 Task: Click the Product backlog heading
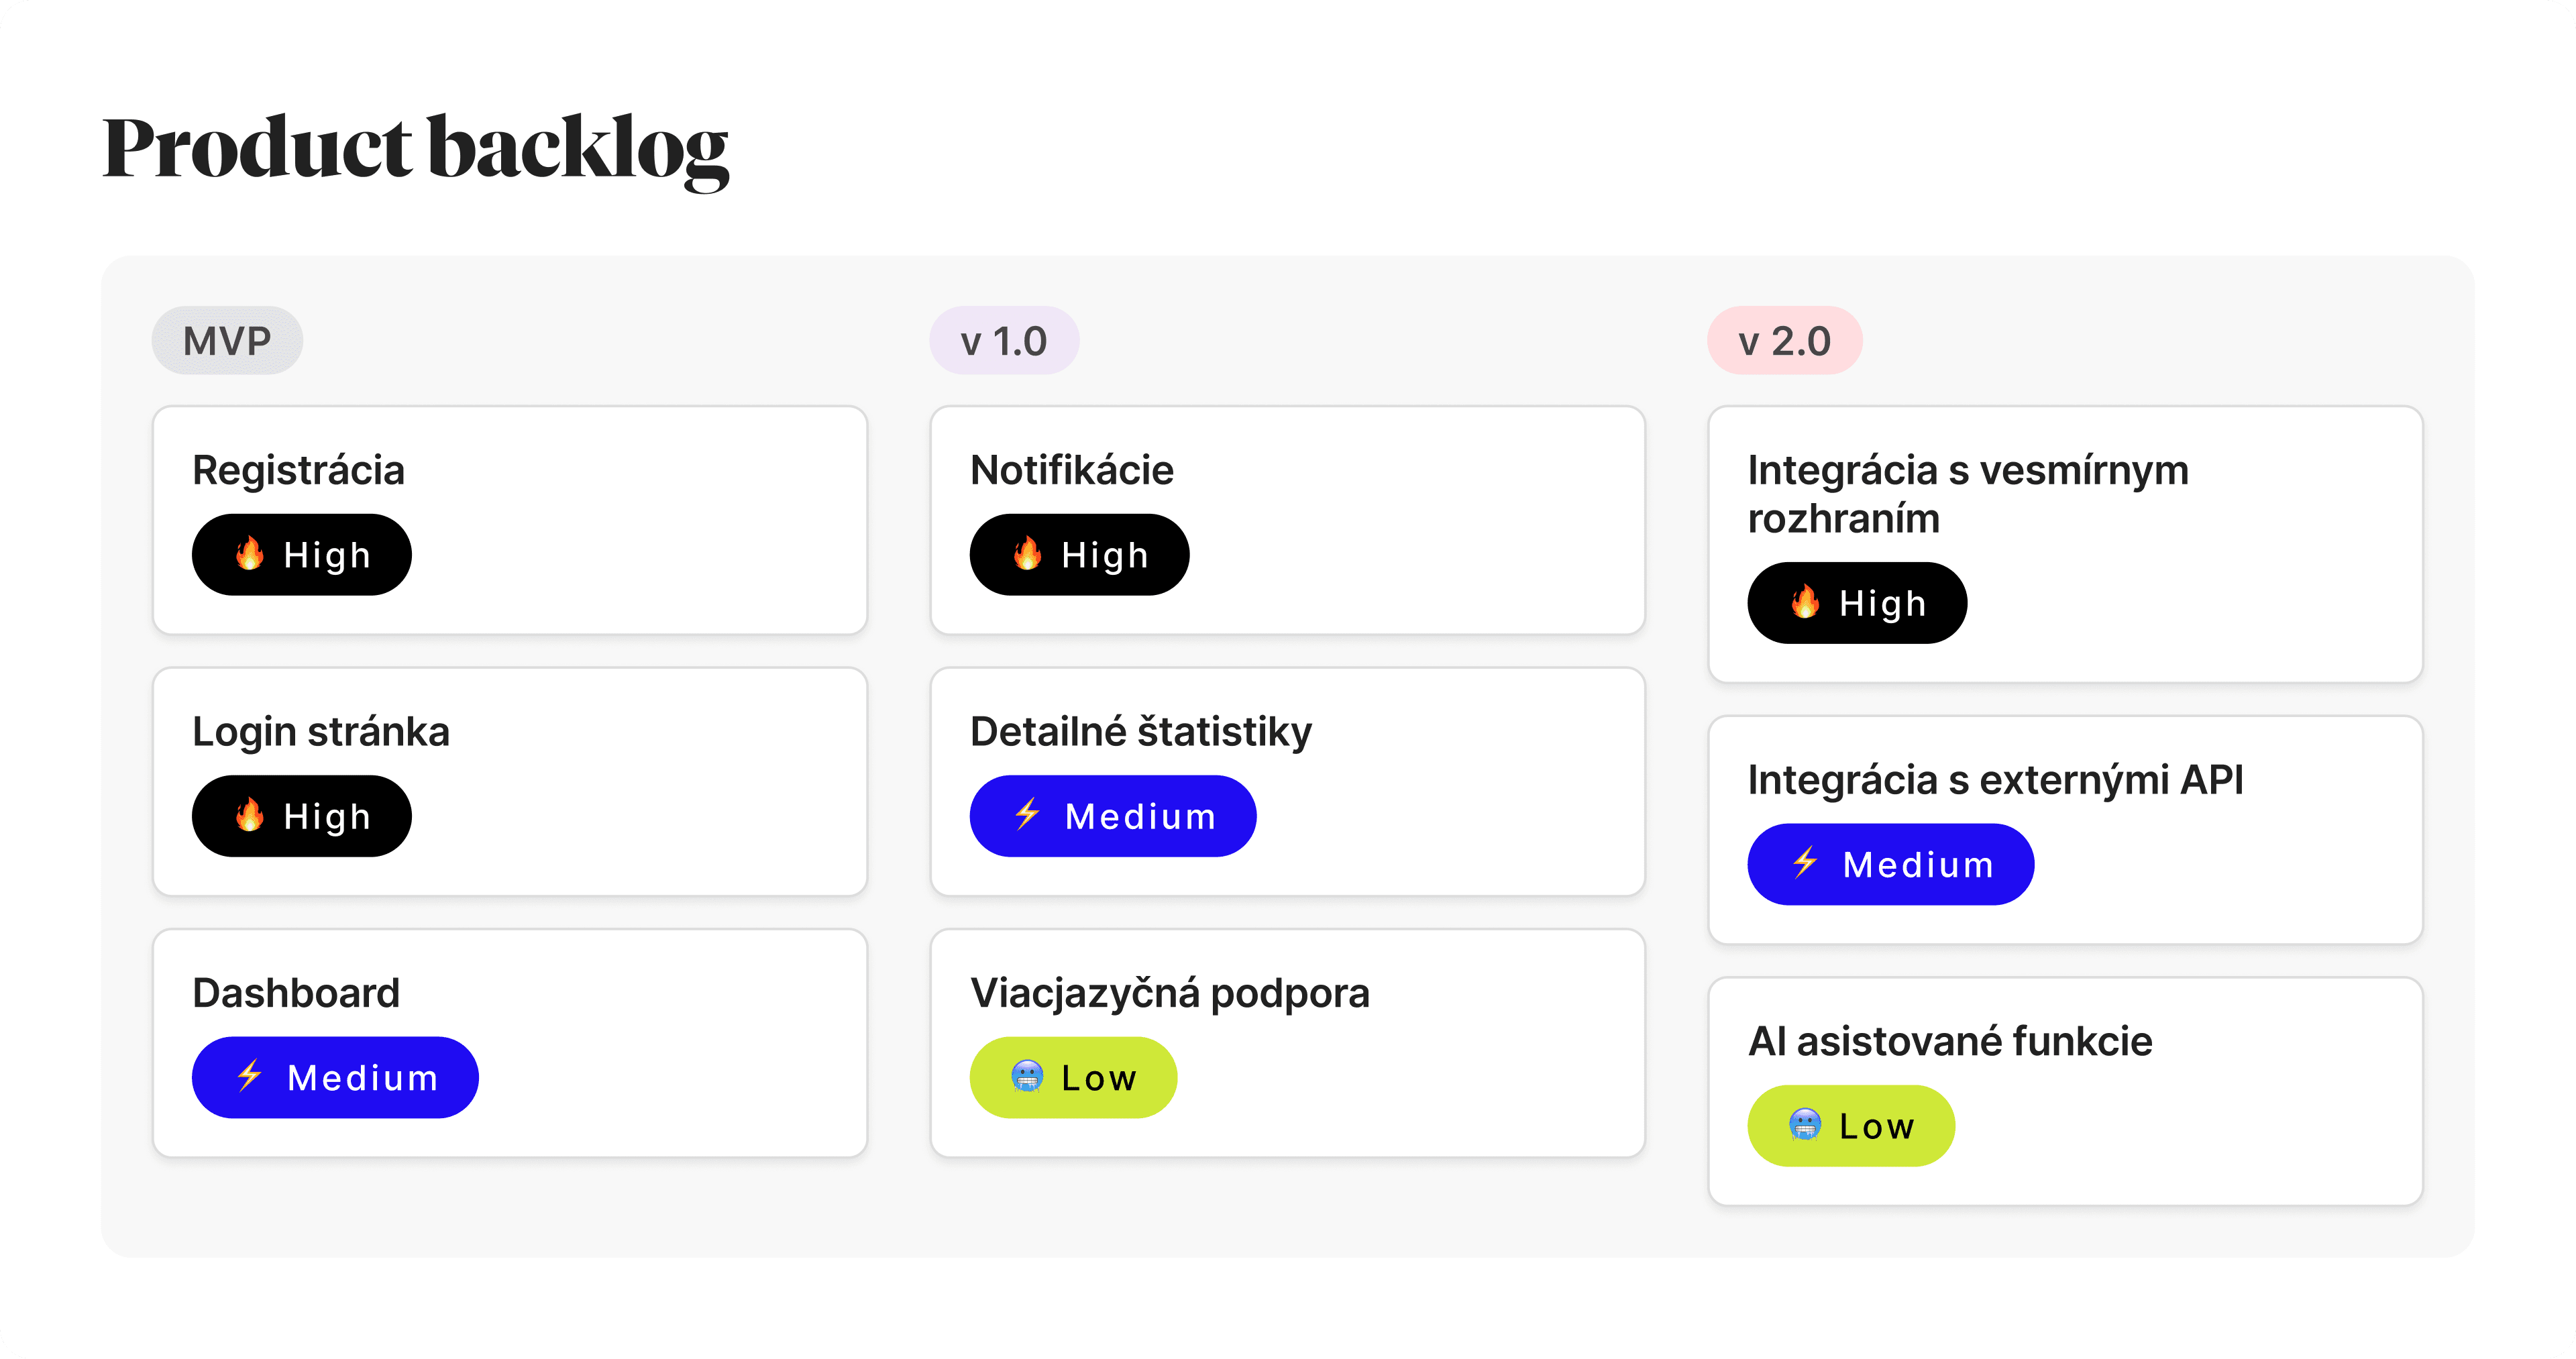(x=416, y=148)
